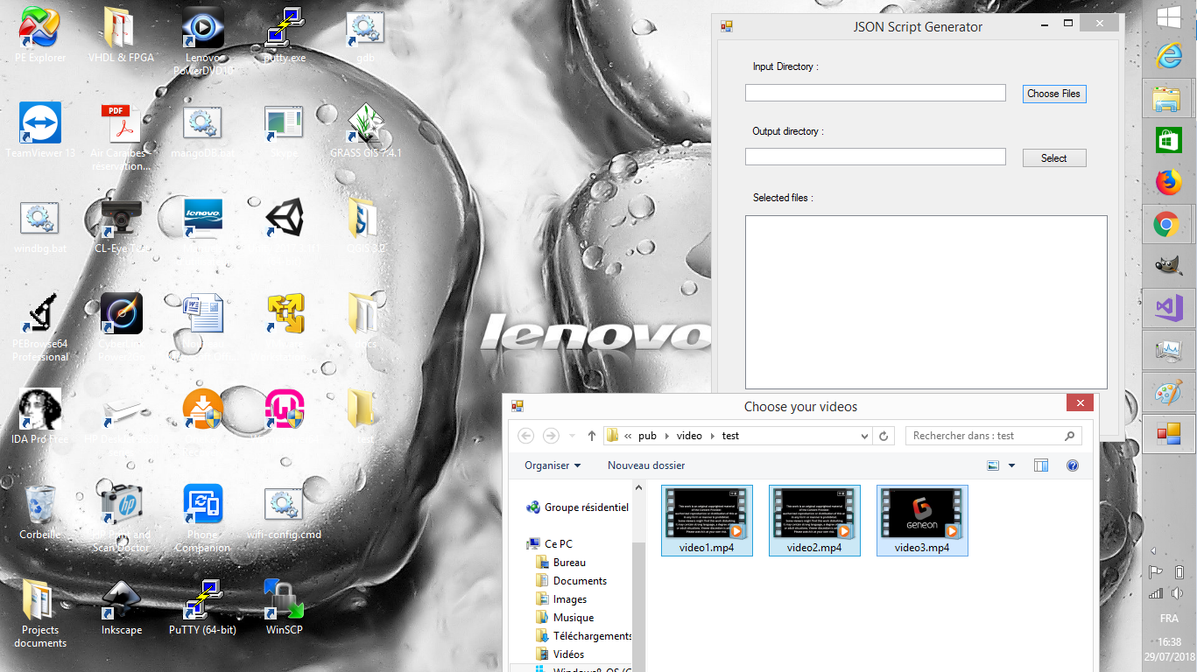Click the Select output directory button
Viewport: 1197px width, 672px height.
(x=1054, y=158)
